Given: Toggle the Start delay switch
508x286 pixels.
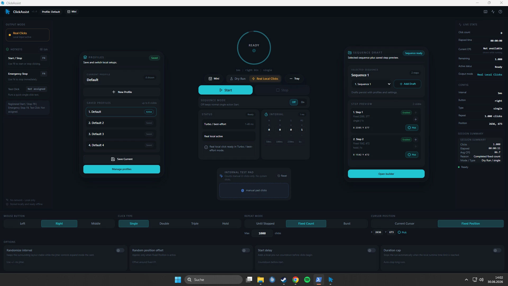Looking at the screenshot, I should point(371,251).
